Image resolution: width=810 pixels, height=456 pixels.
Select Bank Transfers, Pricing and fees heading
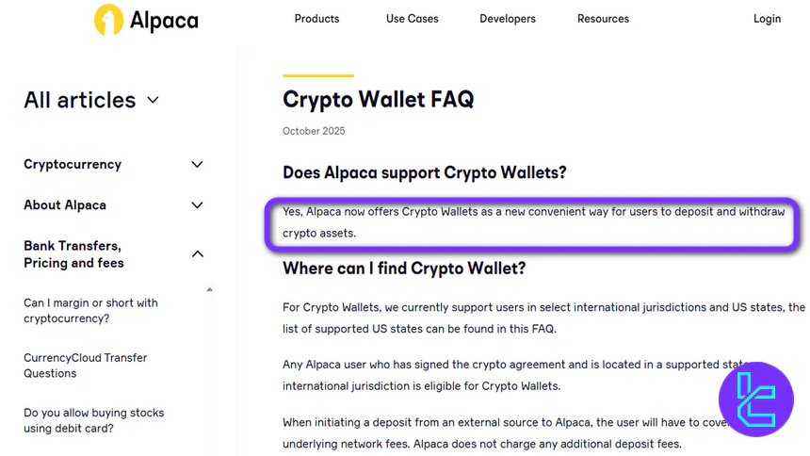coord(73,254)
